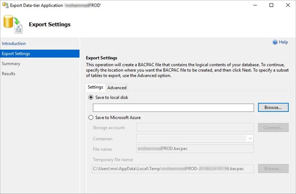The width and height of the screenshot is (296, 194).
Task: Select the Results step in sidebar
Action: tap(9, 74)
